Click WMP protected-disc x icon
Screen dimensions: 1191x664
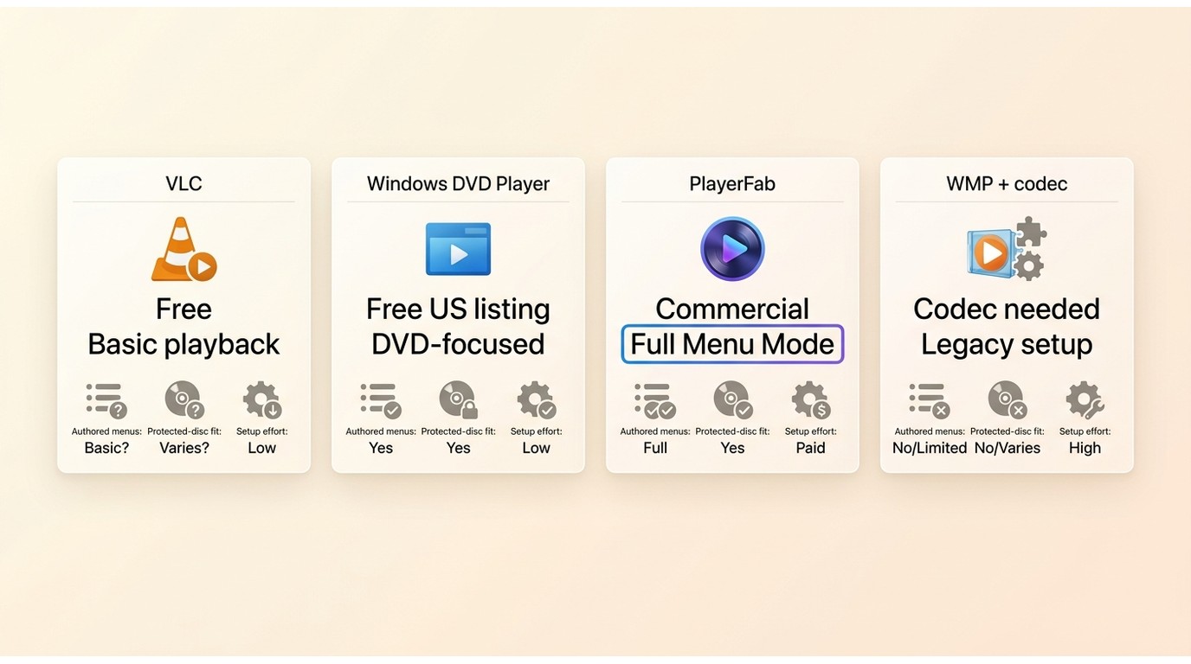1008,400
